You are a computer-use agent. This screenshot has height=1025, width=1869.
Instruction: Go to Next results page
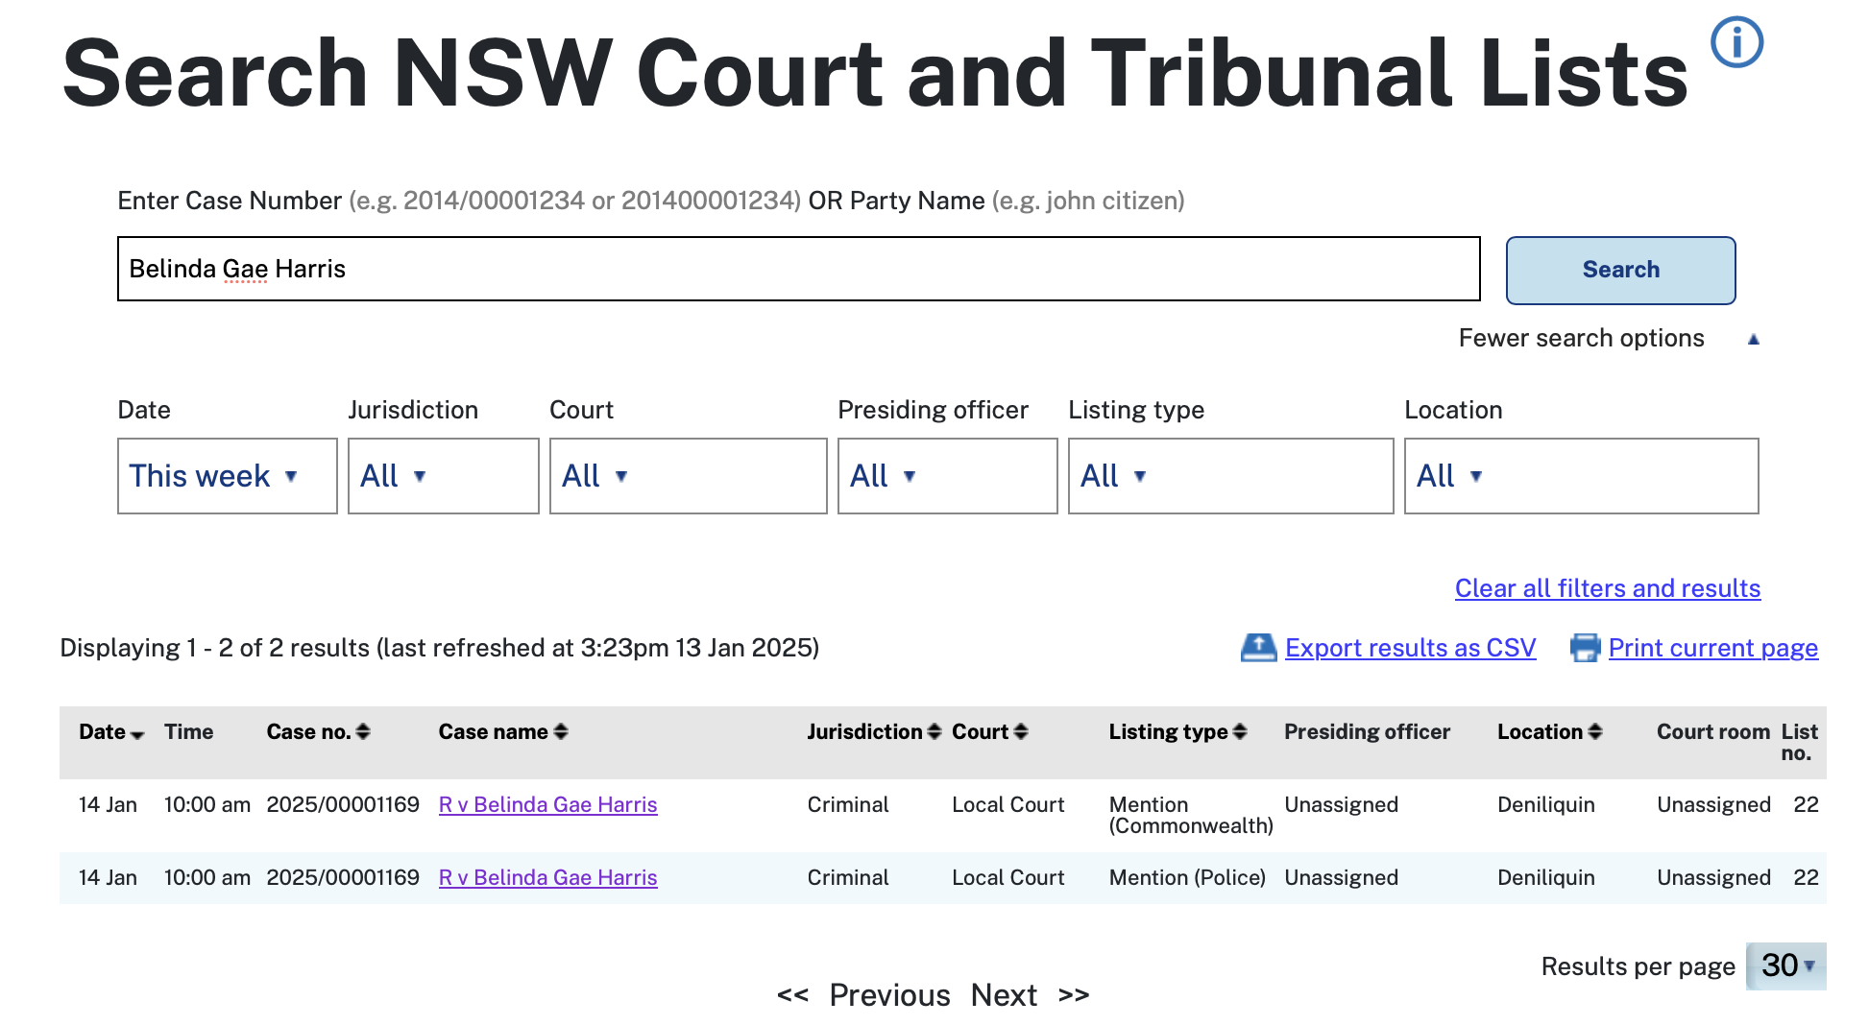click(1004, 995)
